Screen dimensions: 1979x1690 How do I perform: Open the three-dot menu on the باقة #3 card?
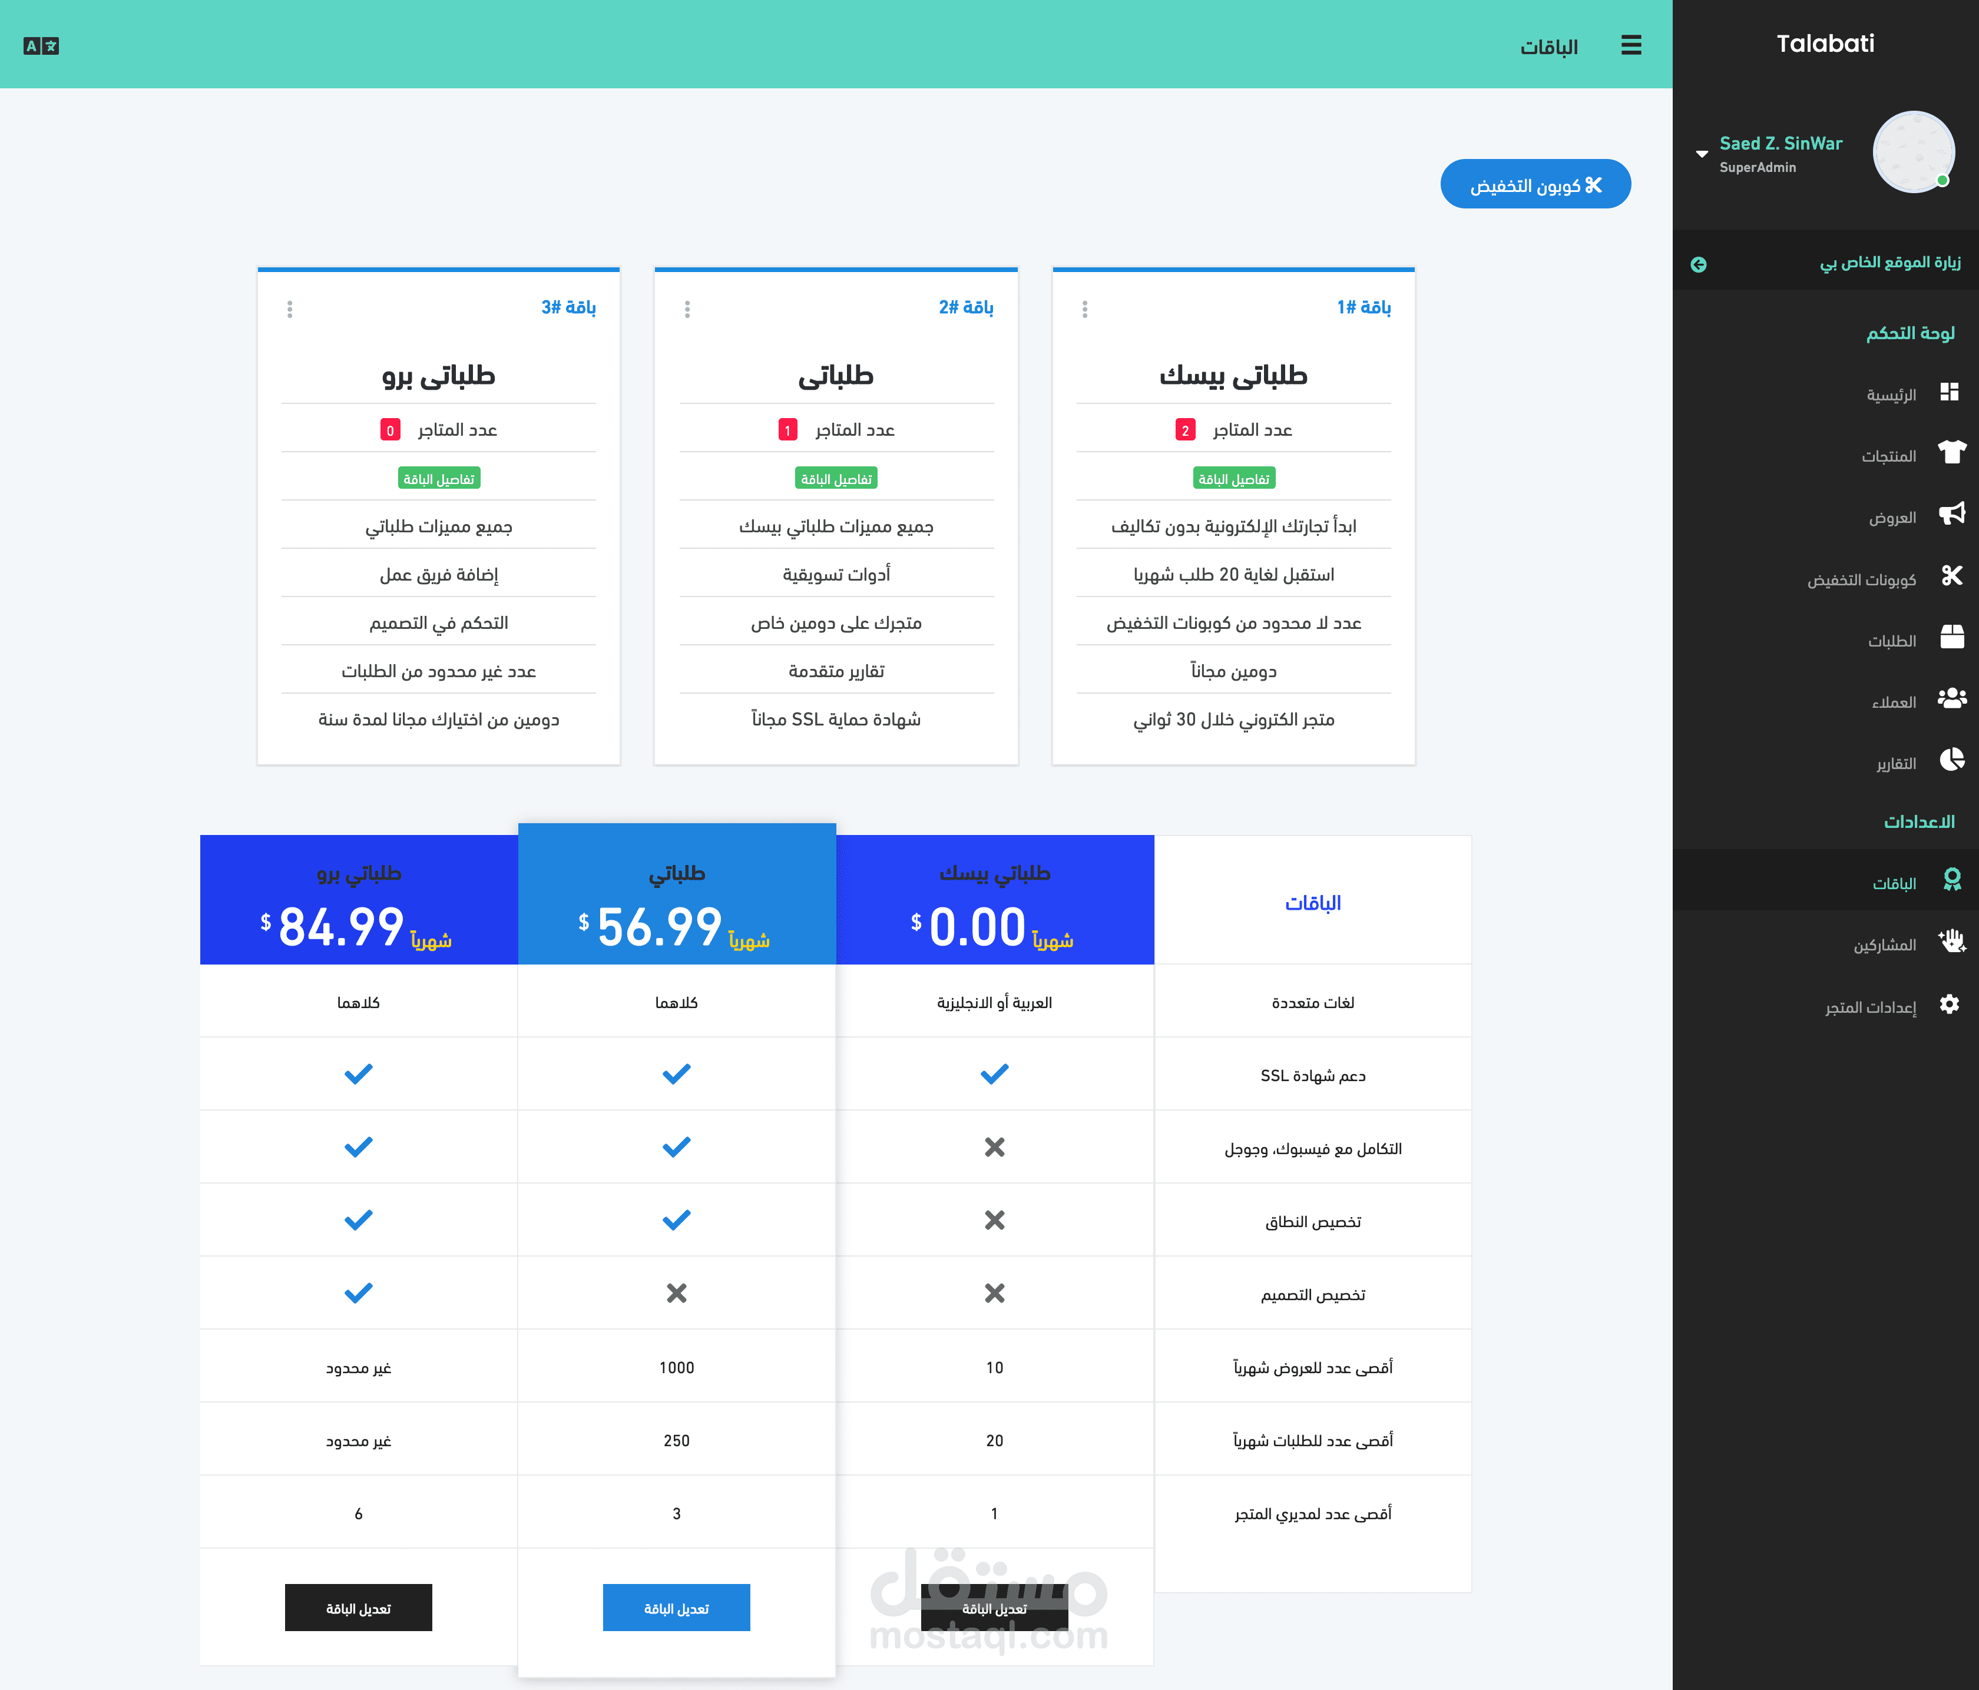point(289,309)
